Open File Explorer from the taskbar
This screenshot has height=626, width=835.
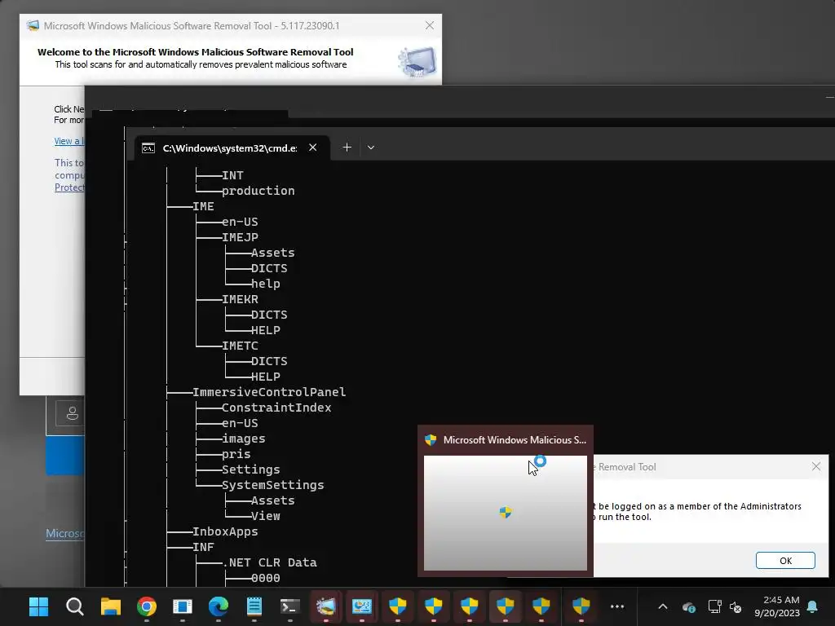(111, 606)
